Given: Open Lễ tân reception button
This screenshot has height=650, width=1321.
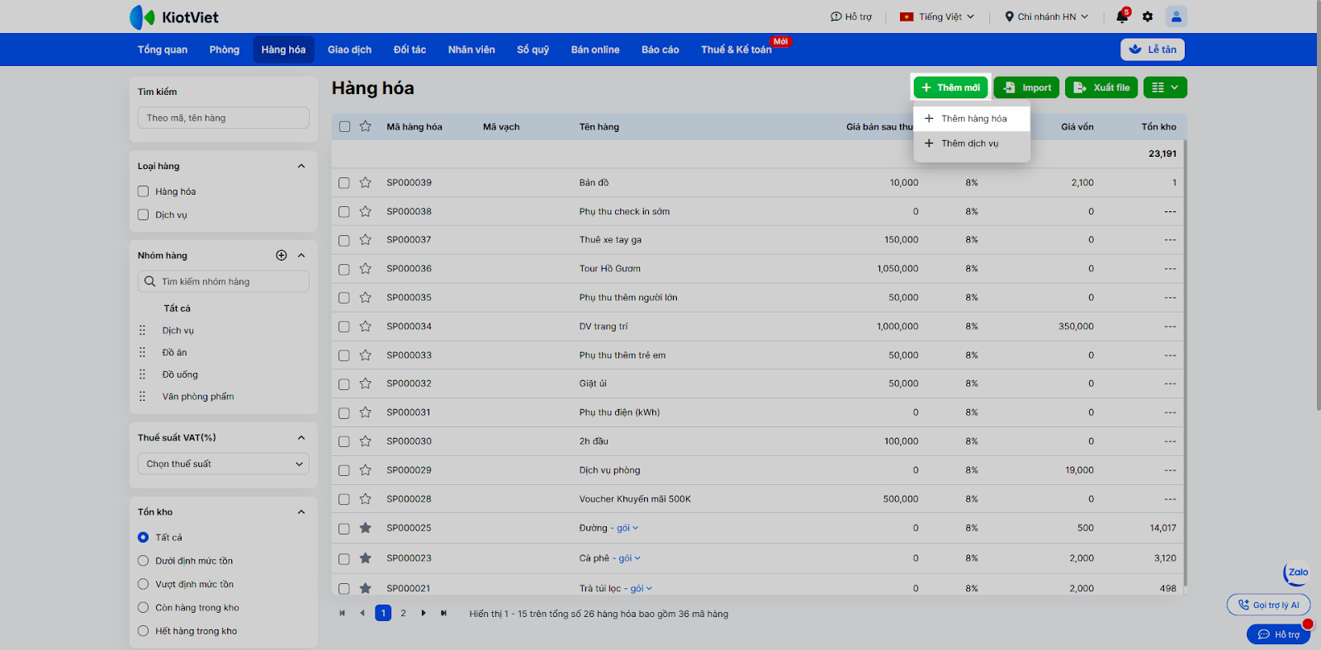Looking at the screenshot, I should (x=1153, y=49).
